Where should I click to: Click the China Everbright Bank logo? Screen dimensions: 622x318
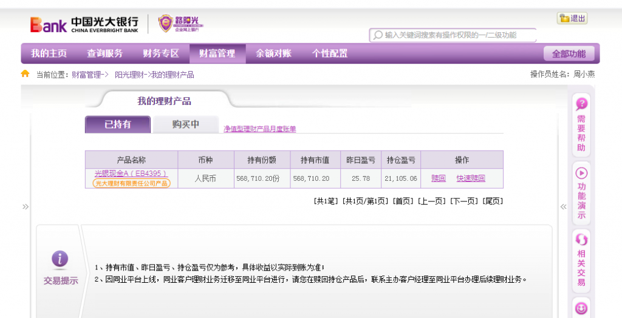[x=84, y=24]
